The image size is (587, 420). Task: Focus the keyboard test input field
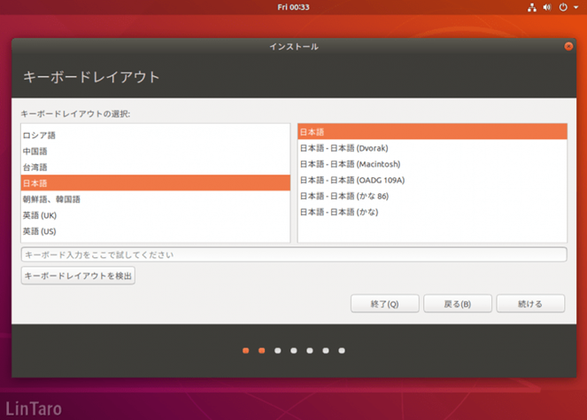tap(294, 255)
